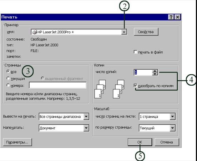
Task: Click the заметки: label
Action: [x=14, y=57]
